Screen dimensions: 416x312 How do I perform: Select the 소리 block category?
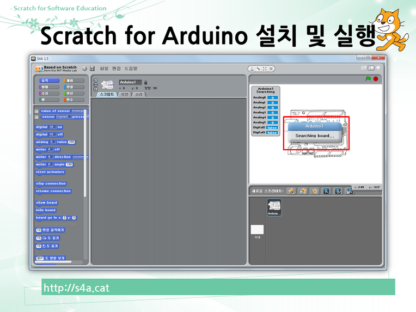pyautogui.click(x=49, y=93)
